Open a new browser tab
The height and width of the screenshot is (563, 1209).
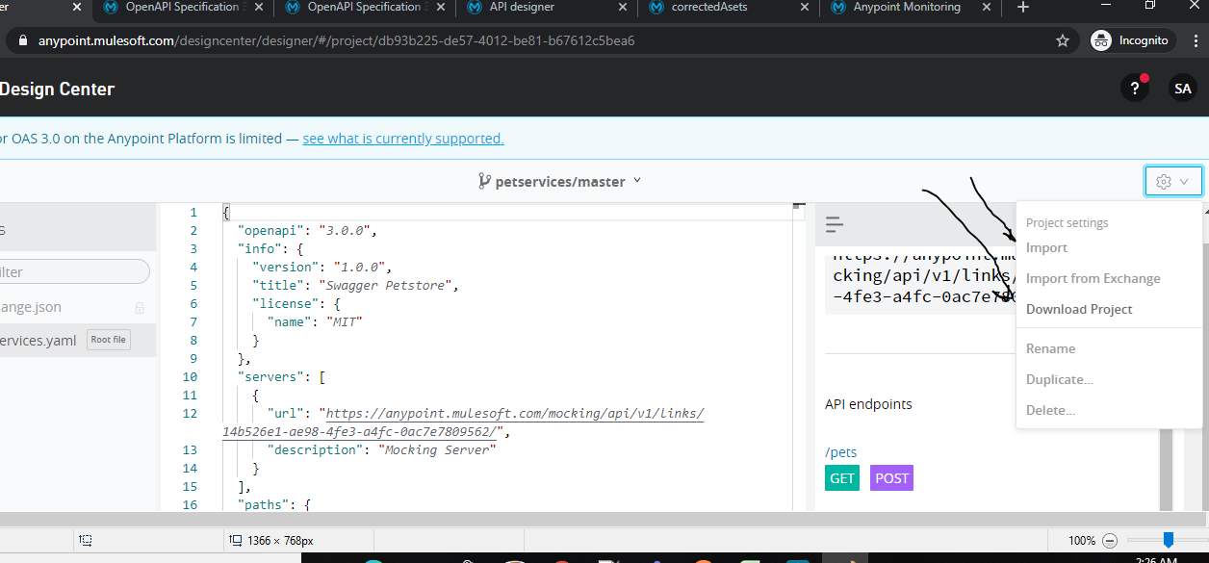pyautogui.click(x=1023, y=8)
